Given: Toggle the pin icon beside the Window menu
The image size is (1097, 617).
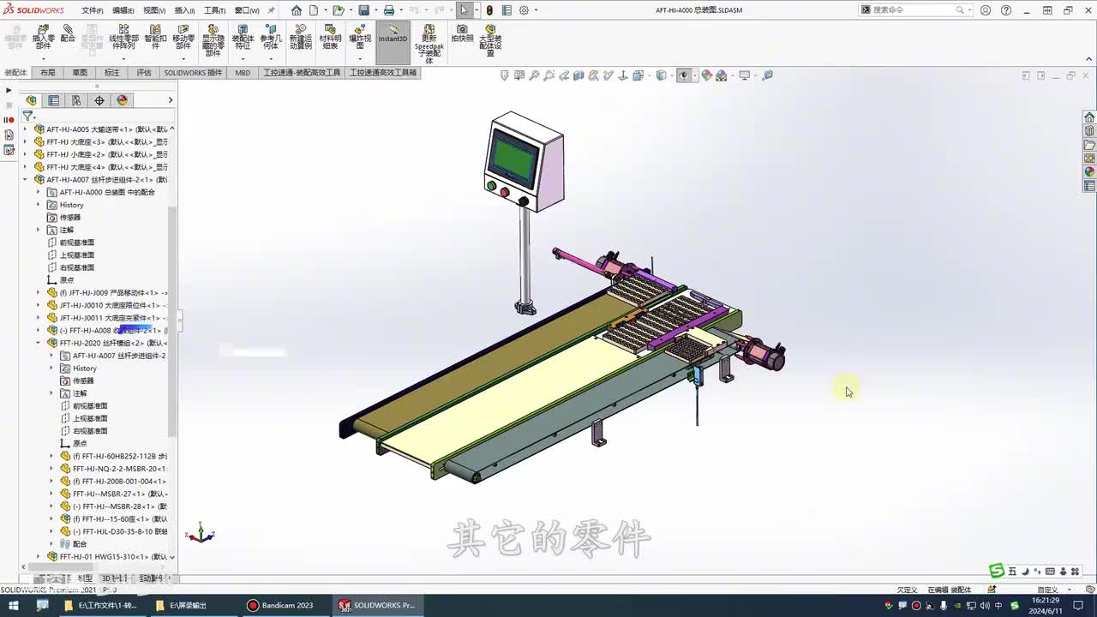Looking at the screenshot, I should pos(272,10).
